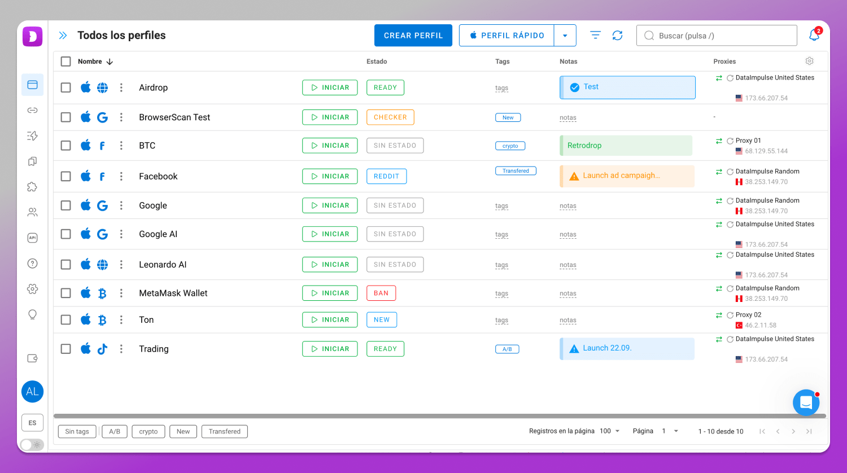The image size is (847, 473).
Task: Open the lightbulb tips icon in sidebar
Action: [32, 314]
